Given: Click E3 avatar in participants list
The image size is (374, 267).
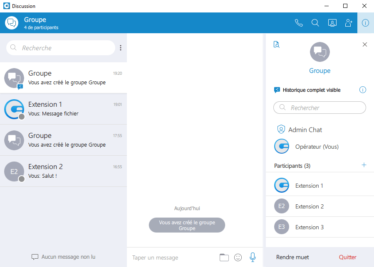Looking at the screenshot, I should 282,227.
